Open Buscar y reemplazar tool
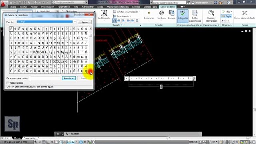 tap(211, 16)
